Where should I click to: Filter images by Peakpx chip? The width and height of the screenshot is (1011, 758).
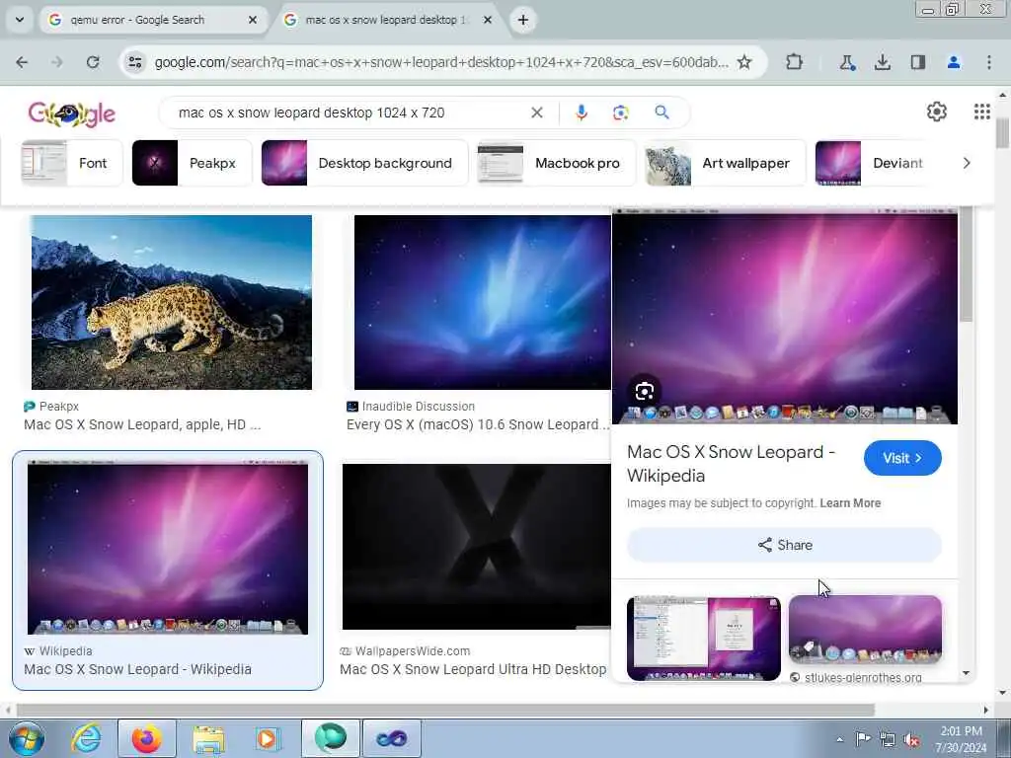tap(192, 163)
